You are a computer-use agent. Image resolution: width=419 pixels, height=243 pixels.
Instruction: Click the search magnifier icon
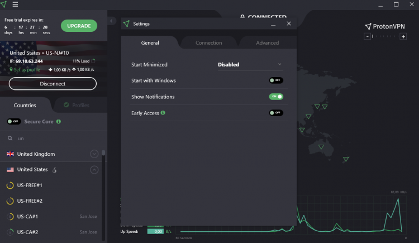(x=10, y=138)
